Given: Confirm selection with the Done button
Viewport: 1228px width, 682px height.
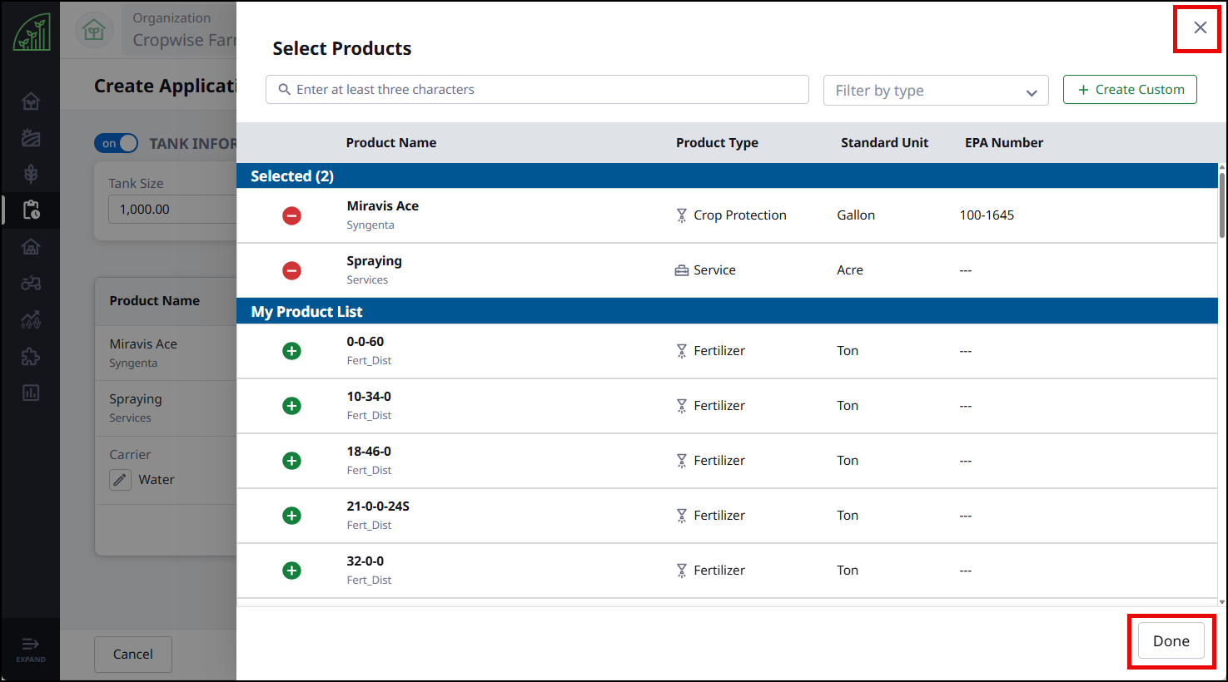Looking at the screenshot, I should tap(1171, 641).
